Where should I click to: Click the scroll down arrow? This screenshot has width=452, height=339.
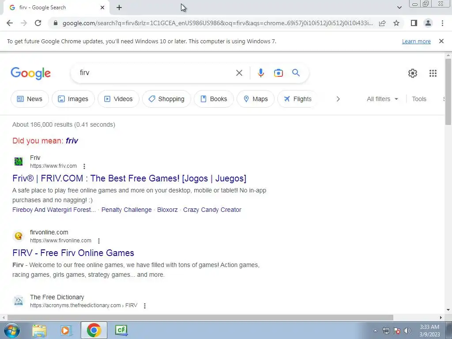pyautogui.click(x=448, y=310)
